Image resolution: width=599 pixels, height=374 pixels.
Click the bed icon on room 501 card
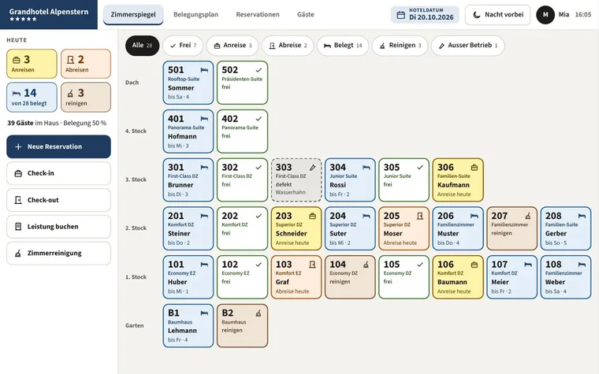pyautogui.click(x=204, y=70)
